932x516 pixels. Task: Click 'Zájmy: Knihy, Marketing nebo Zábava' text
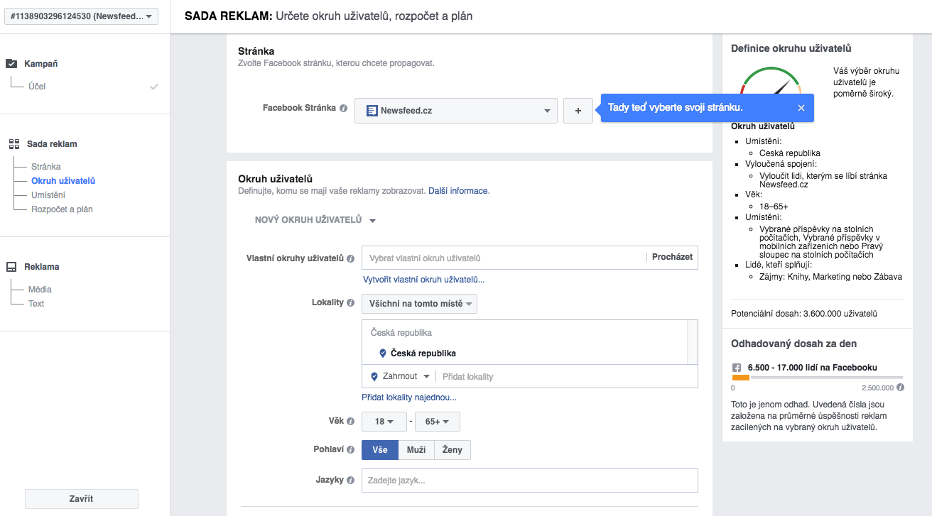click(x=830, y=277)
